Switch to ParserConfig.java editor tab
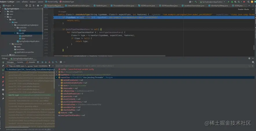 point(54,5)
